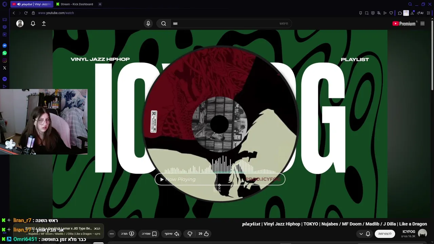The width and height of the screenshot is (434, 244).
Task: Click the join membership button
Action: tap(385, 234)
